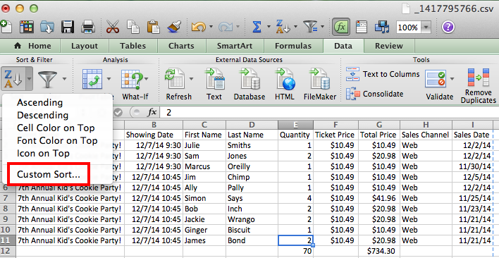Switch to the Home tab
Screen dimensions: 499x258
point(32,46)
